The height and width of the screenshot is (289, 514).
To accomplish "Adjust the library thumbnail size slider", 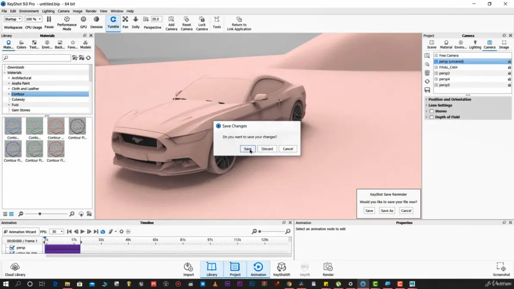I will 40,214.
